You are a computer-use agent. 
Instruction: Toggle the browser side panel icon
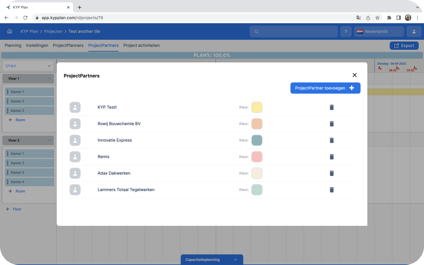click(x=399, y=18)
